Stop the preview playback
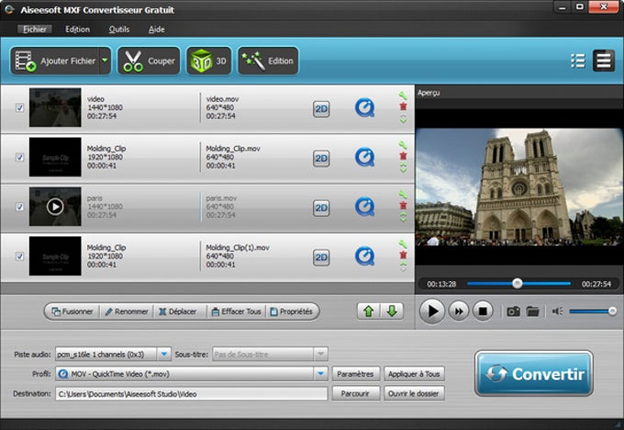Screen dimensions: 624x430 [x=483, y=311]
